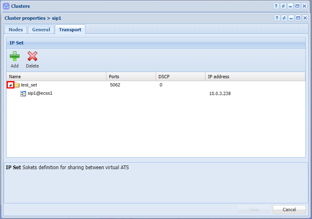Click the test_set folder icon
Screen dimensions: 312x219
pyautogui.click(x=17, y=85)
